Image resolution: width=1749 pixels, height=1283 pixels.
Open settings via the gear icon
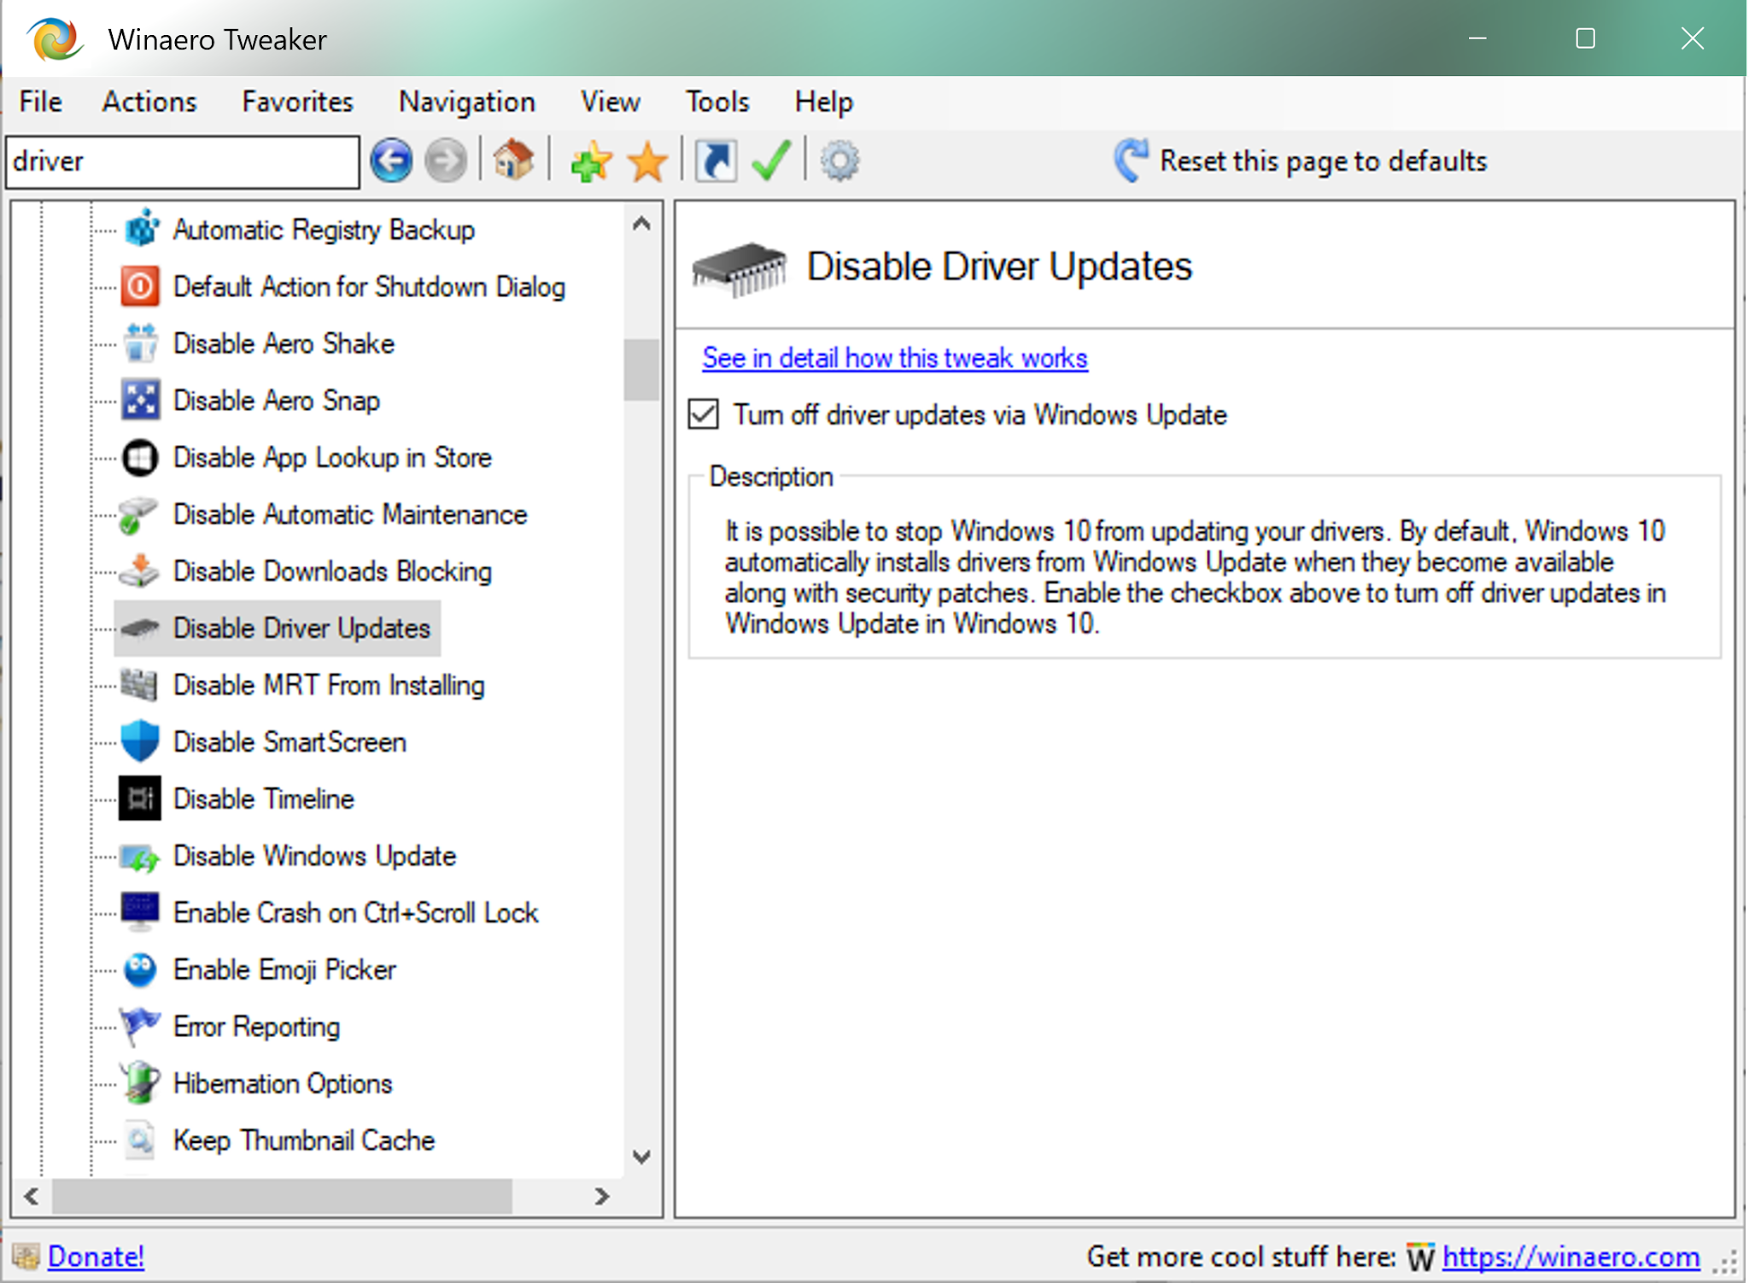point(839,161)
